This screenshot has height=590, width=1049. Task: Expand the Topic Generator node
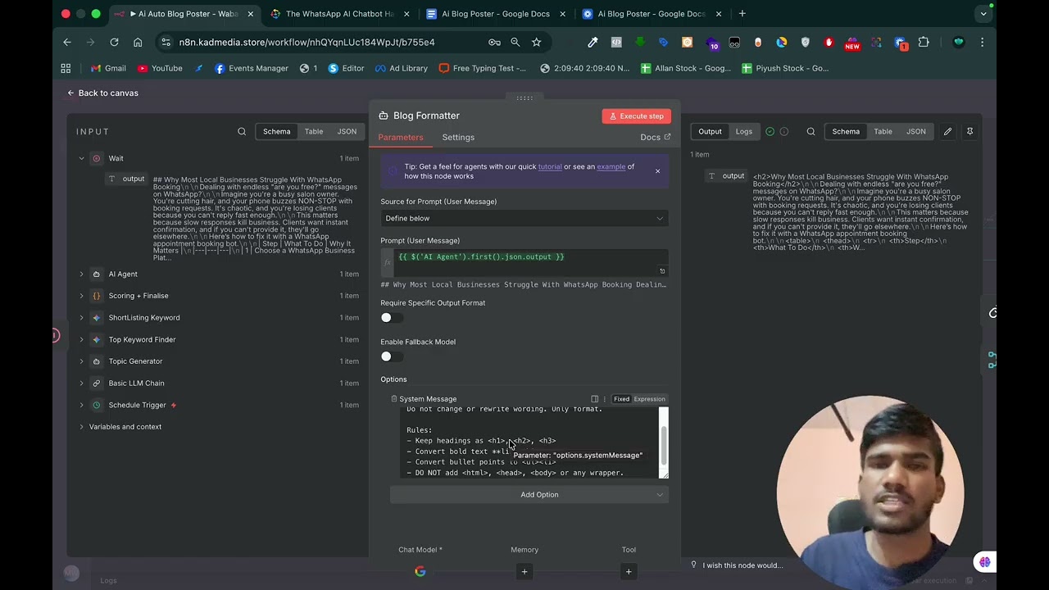pos(81,361)
